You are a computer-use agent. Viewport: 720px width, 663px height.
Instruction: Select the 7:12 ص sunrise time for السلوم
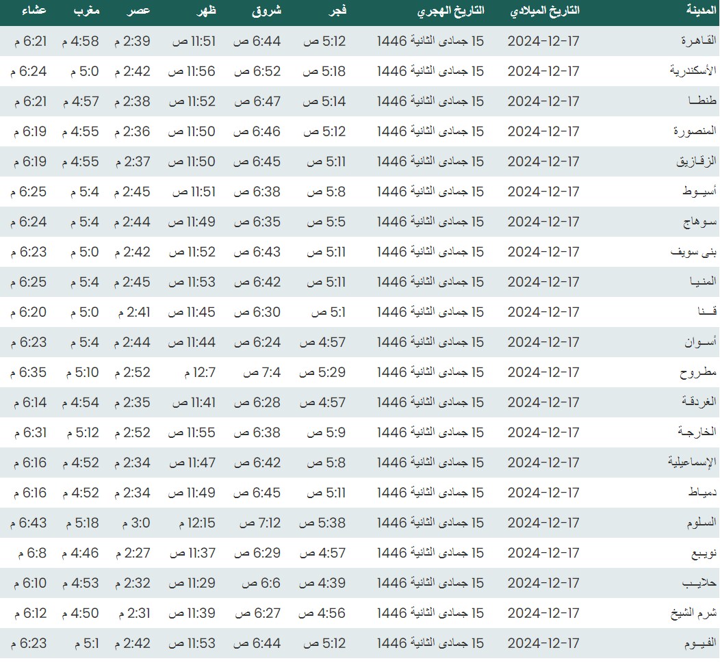260,523
